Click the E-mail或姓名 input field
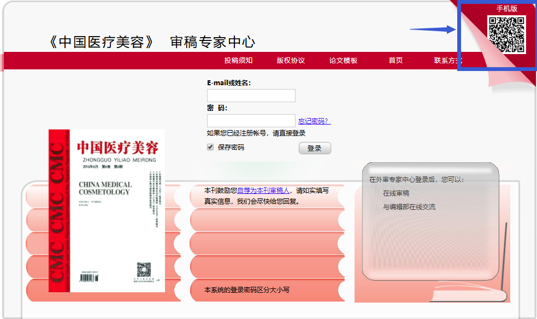This screenshot has height=319, width=537. (x=251, y=95)
